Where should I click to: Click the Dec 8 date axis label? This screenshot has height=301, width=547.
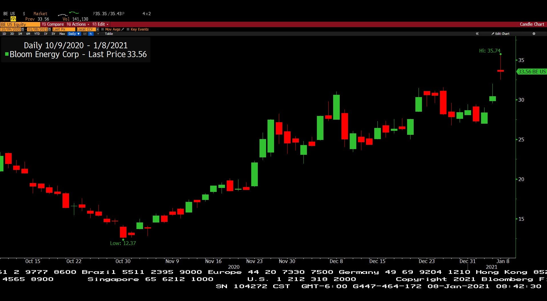pos(336,261)
